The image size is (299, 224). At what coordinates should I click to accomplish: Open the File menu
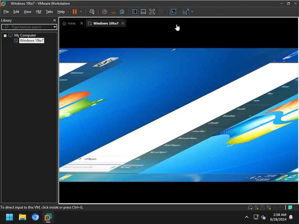6,12
